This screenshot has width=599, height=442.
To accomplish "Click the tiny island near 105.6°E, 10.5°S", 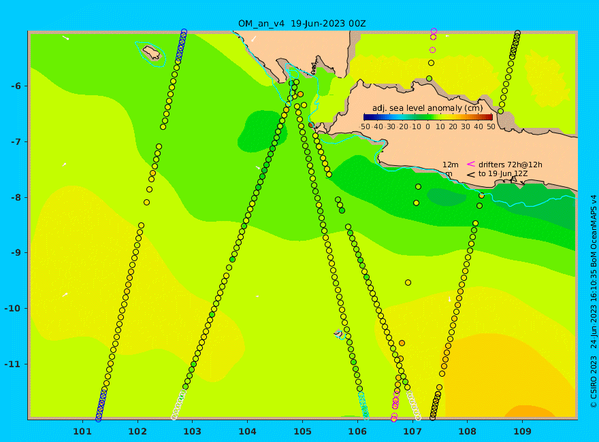I will tap(338, 333).
